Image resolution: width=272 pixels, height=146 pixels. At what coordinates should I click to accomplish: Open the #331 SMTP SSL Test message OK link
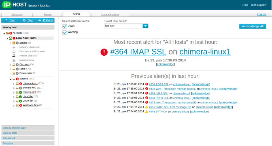[170, 107]
